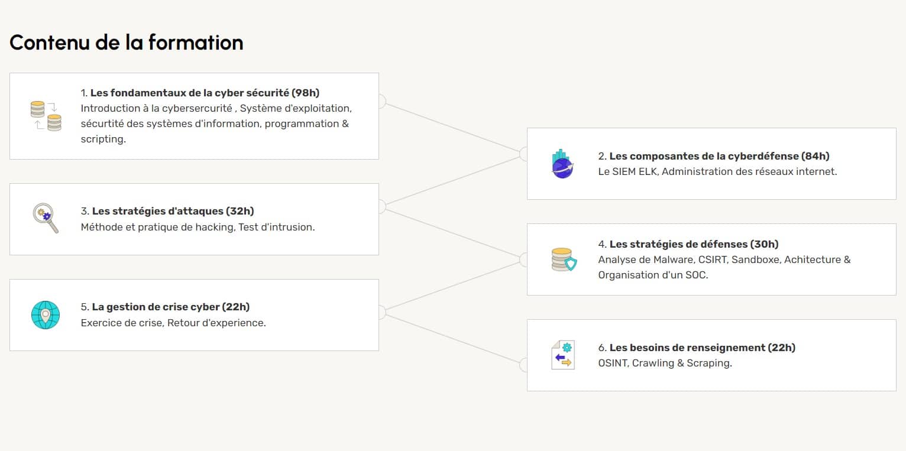Click the connector circle beside module 2 card
Viewport: 906px width, 451px height.
(x=525, y=154)
